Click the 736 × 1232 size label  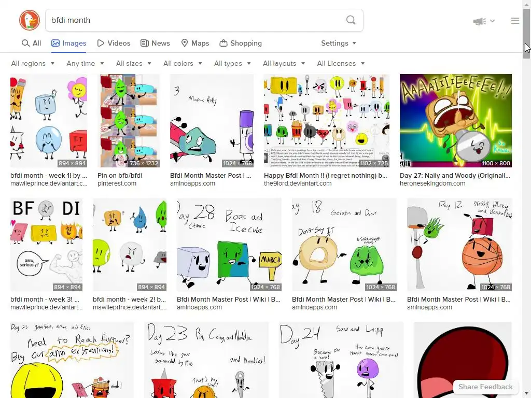pos(144,163)
